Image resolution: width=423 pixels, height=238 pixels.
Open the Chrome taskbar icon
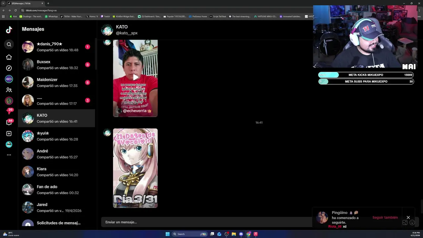point(248,234)
